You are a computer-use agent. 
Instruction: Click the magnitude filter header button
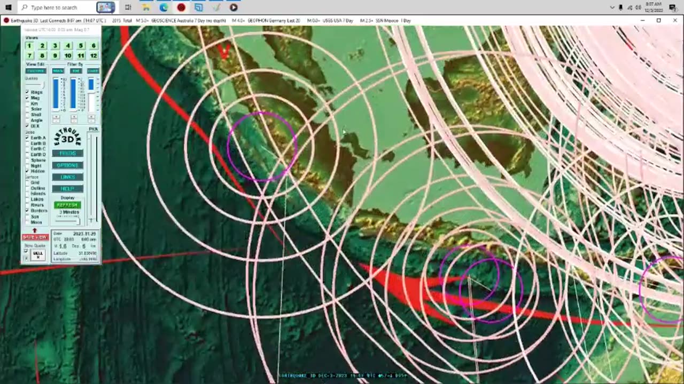coord(58,71)
